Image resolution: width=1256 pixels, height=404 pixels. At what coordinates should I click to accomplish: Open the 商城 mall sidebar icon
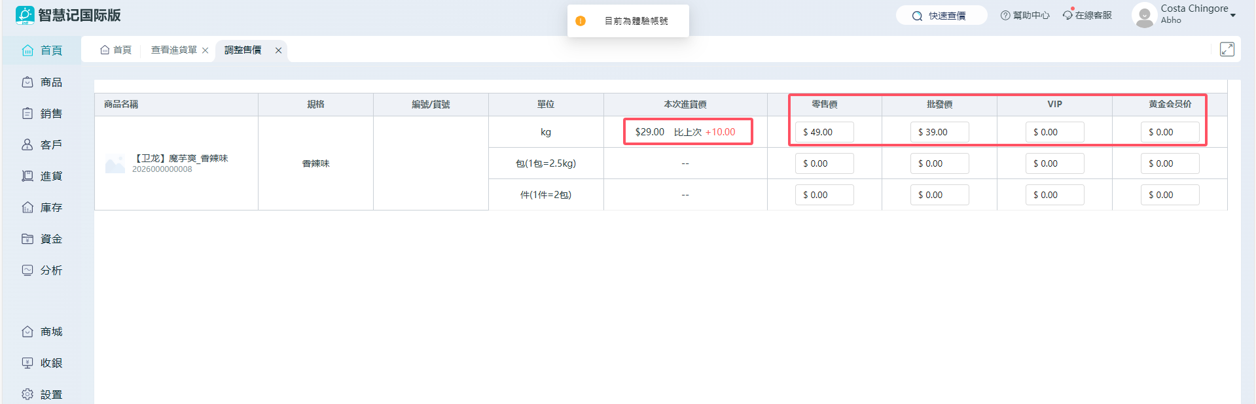27,331
